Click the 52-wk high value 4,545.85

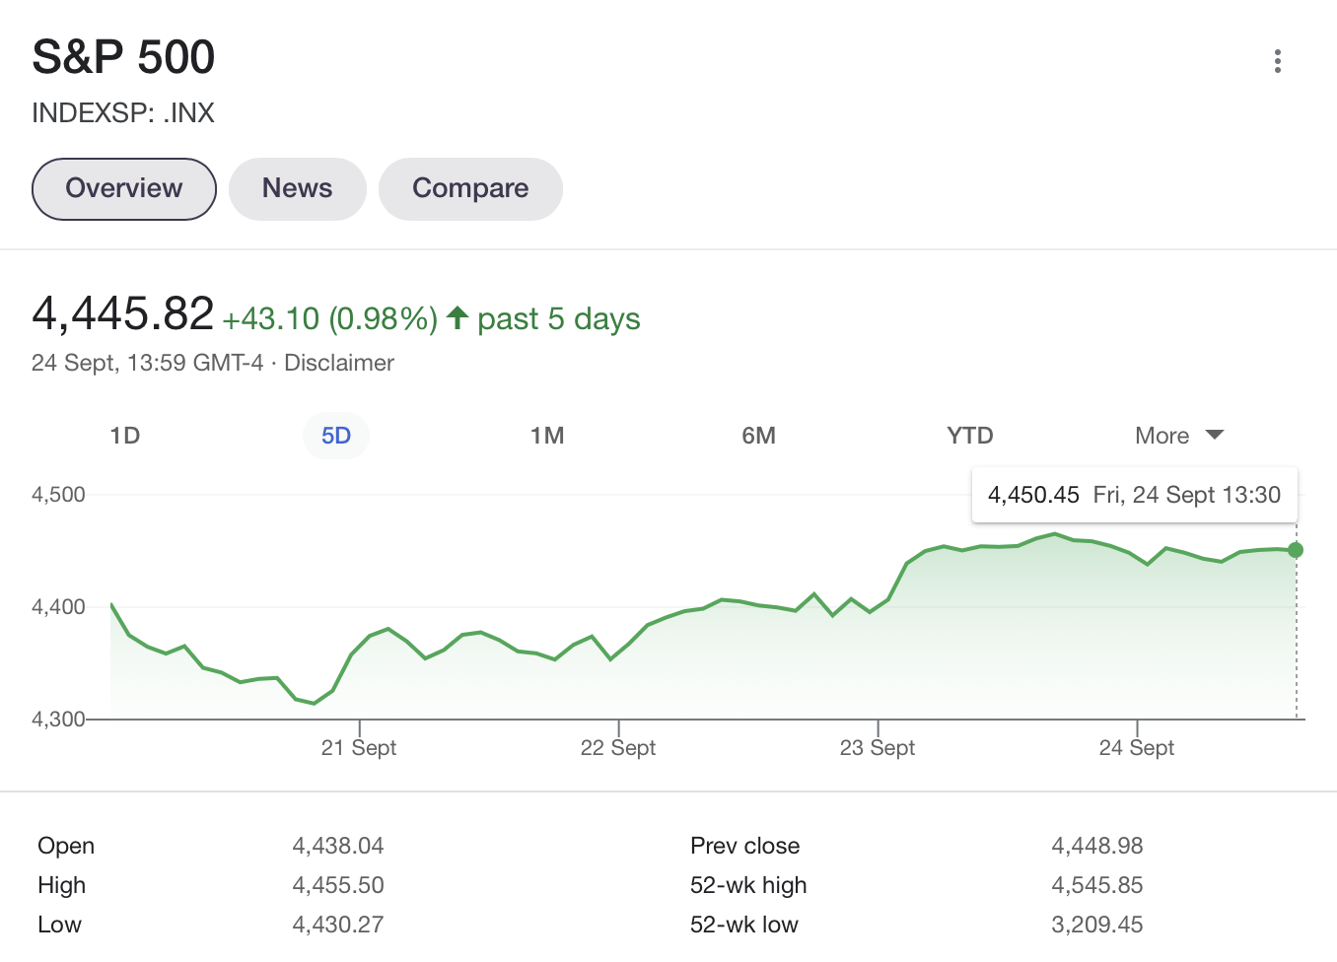(1096, 885)
